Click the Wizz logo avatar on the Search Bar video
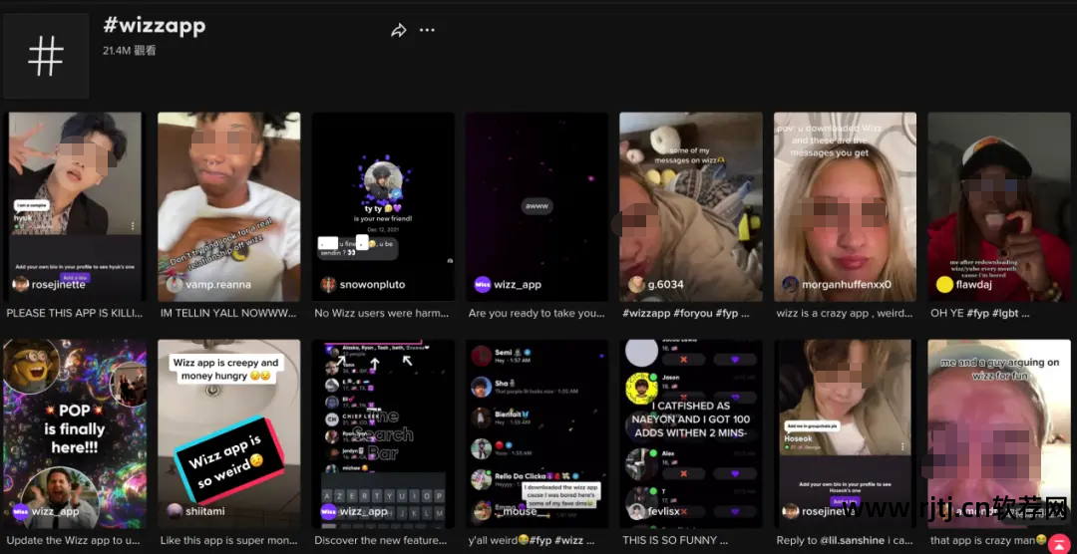This screenshot has width=1077, height=554. 328,511
